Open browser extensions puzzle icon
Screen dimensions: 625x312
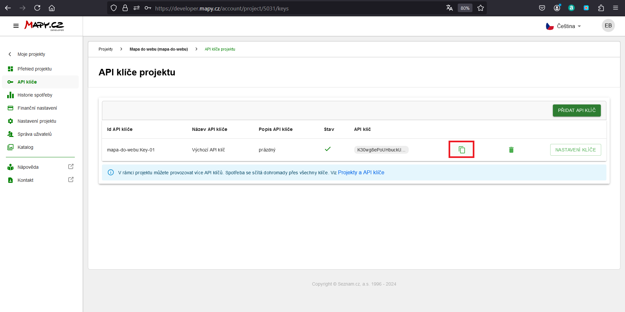[x=601, y=8]
